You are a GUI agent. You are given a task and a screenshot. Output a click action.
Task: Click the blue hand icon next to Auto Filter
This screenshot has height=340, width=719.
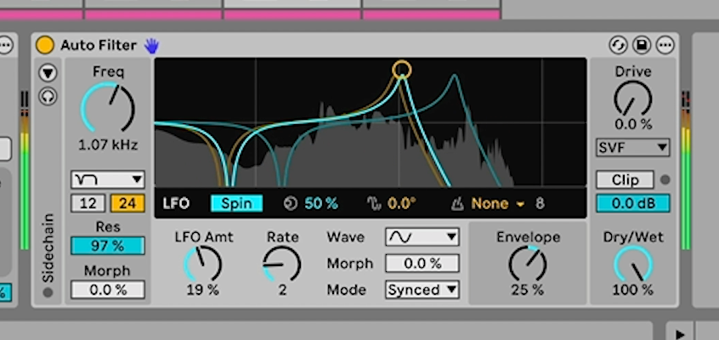coord(151,45)
